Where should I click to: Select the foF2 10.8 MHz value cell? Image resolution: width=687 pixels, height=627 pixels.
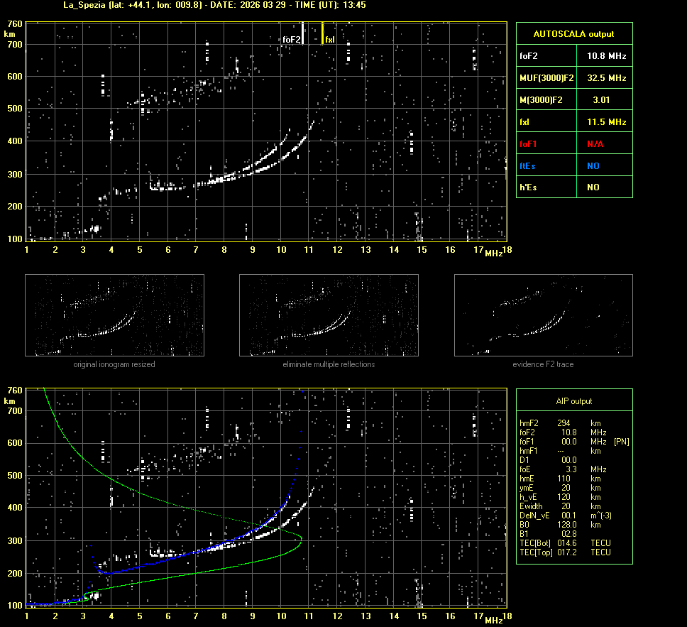[x=606, y=55]
